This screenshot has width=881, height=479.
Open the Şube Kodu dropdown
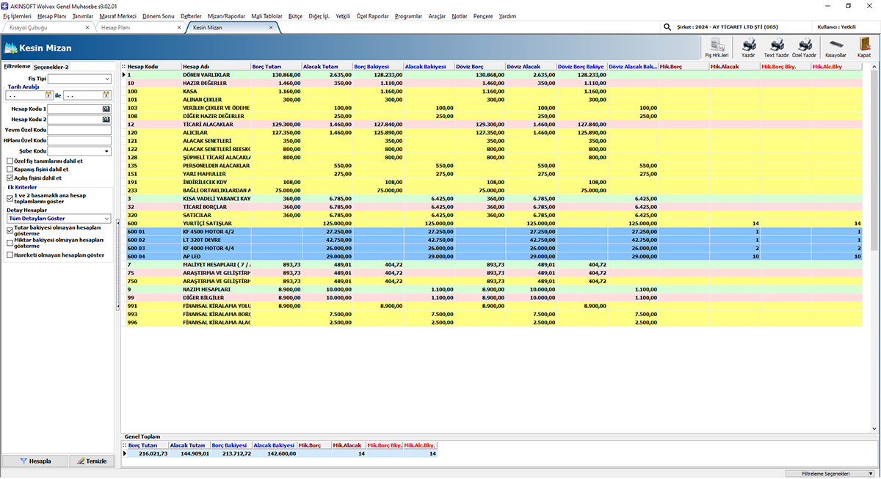click(x=106, y=151)
